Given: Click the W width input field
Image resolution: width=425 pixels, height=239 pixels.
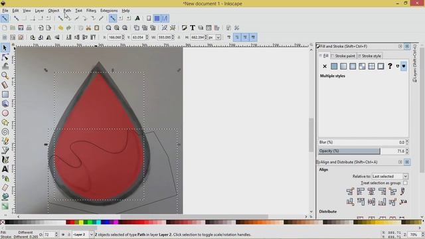Looking at the screenshot, I should 165,37.
